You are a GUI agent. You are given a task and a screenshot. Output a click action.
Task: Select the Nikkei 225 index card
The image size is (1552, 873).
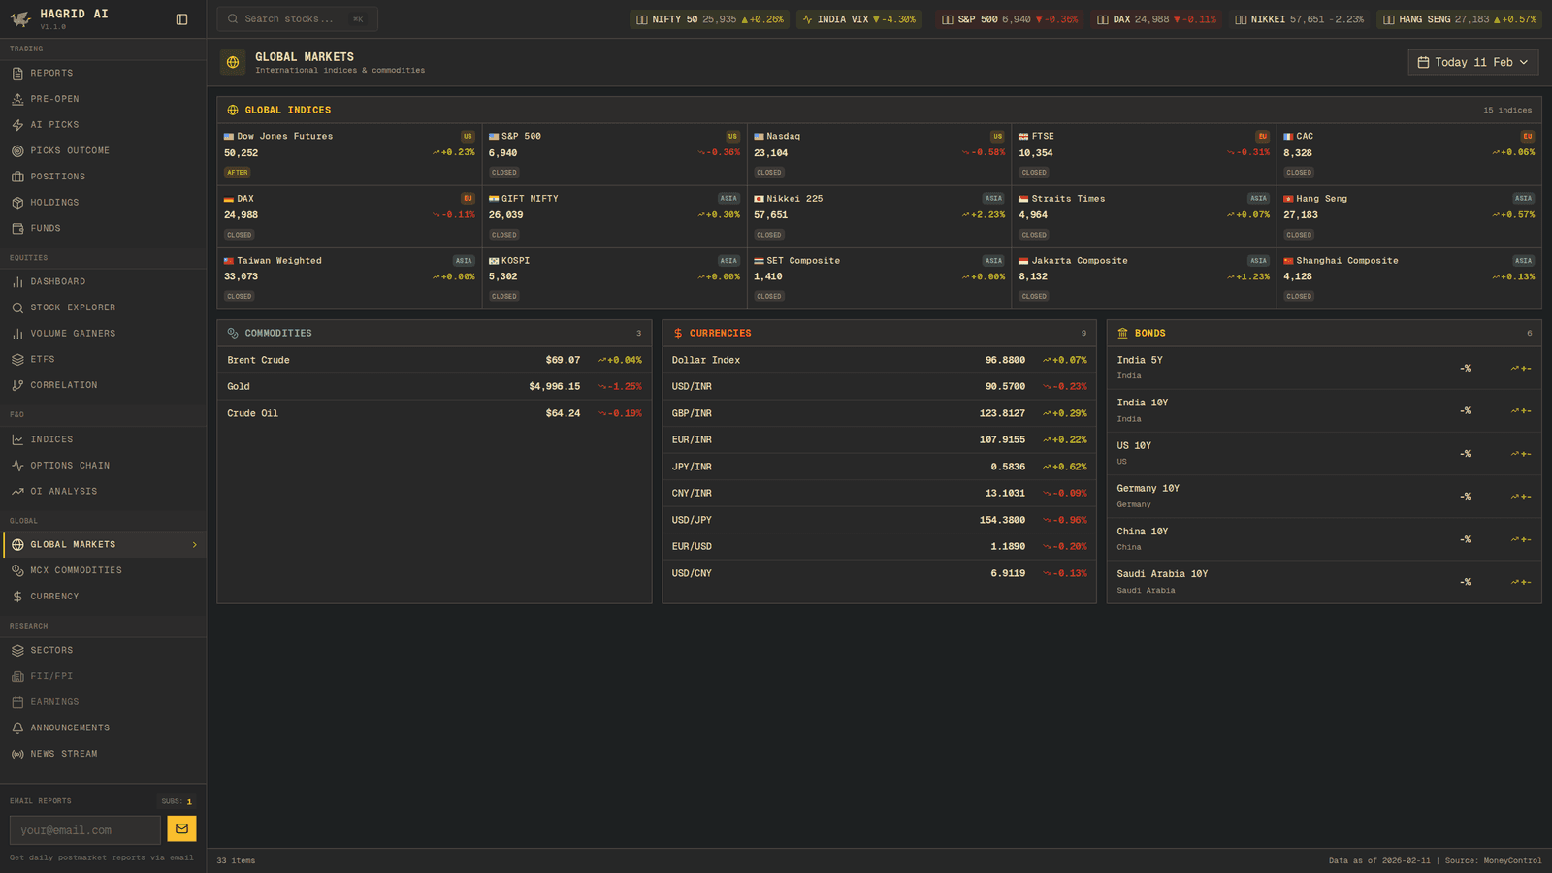[x=879, y=216]
